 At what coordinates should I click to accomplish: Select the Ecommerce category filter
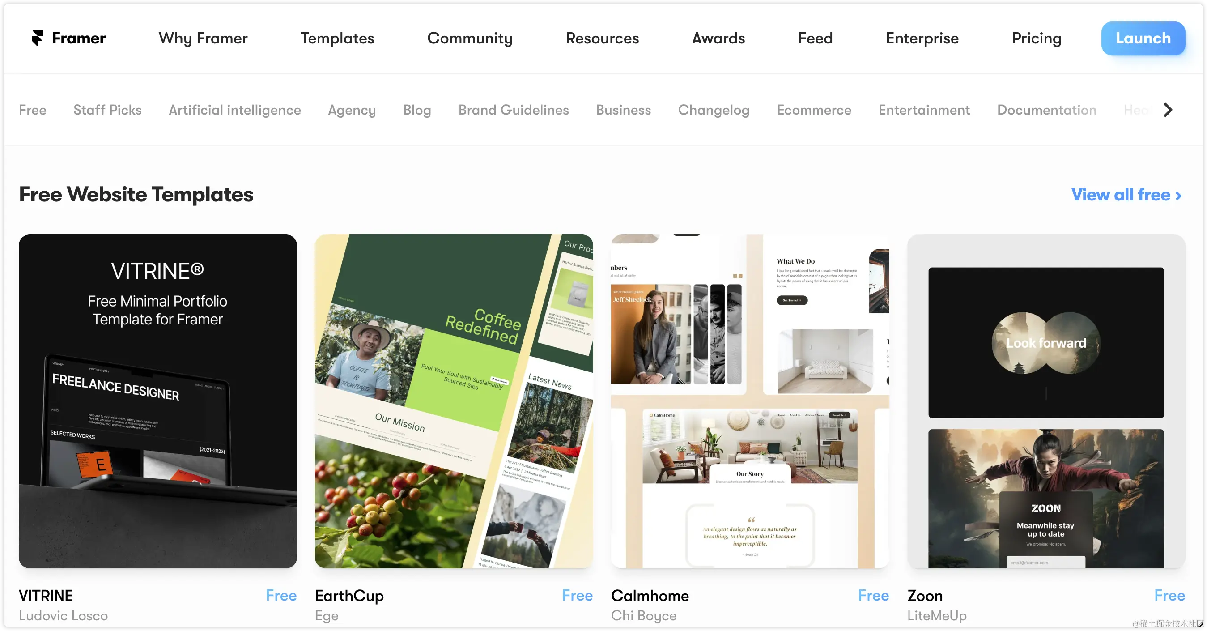(x=814, y=110)
